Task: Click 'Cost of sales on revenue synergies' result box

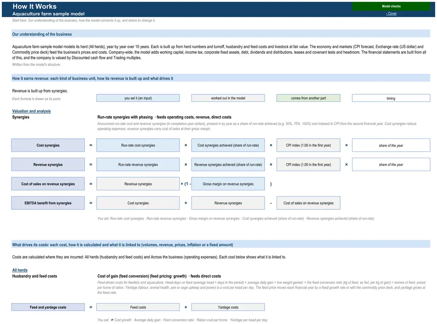Action: click(48, 184)
